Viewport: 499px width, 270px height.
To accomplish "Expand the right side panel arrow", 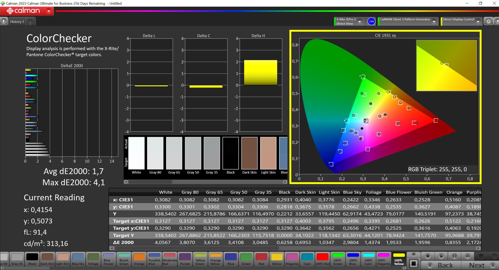I will pos(497,21).
